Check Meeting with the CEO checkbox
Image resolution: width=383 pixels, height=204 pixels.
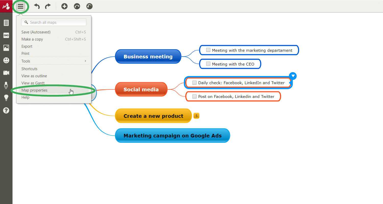[x=208, y=64]
